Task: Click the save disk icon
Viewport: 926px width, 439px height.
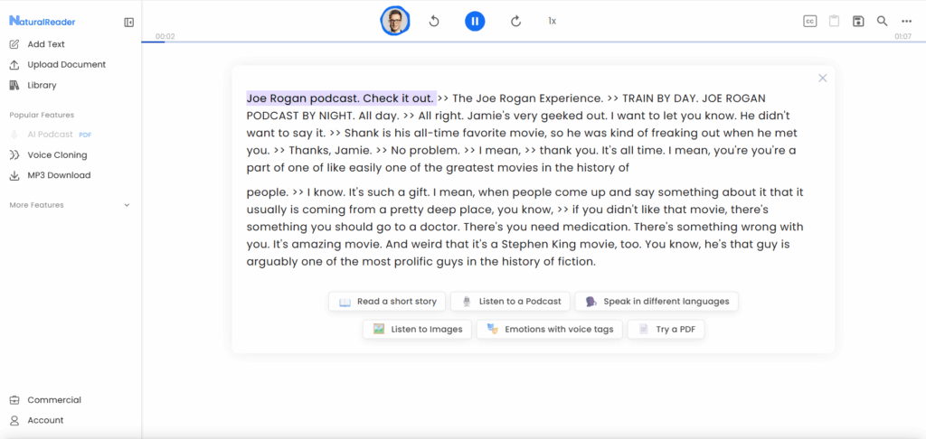Action: [x=858, y=22]
